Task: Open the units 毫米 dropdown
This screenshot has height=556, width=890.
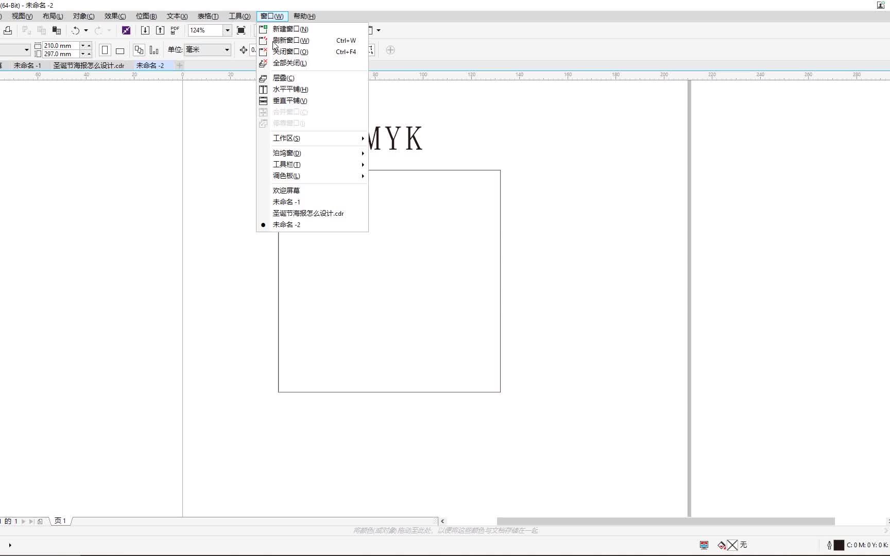Action: click(x=227, y=50)
